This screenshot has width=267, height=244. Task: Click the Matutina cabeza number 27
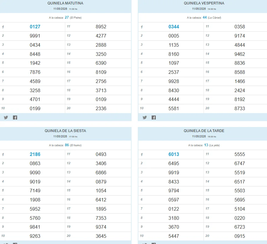pyautogui.click(x=67, y=17)
